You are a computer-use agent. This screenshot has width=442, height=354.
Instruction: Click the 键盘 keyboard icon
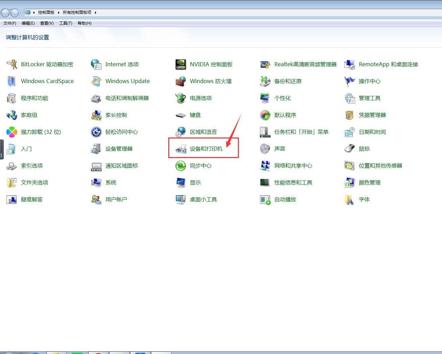point(180,115)
